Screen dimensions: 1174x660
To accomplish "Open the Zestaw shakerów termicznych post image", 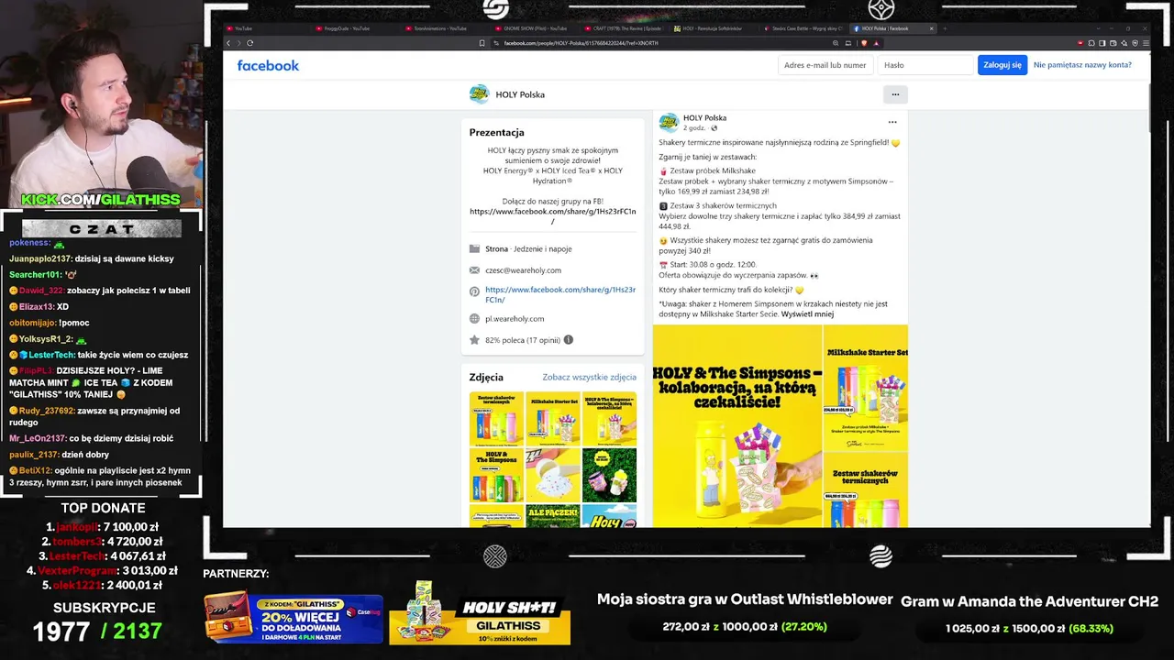I will 866,490.
